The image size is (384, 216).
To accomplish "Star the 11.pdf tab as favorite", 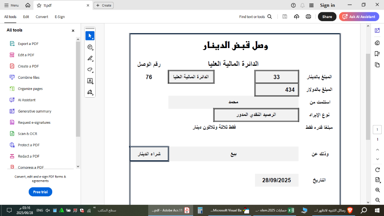I will tap(39, 5).
